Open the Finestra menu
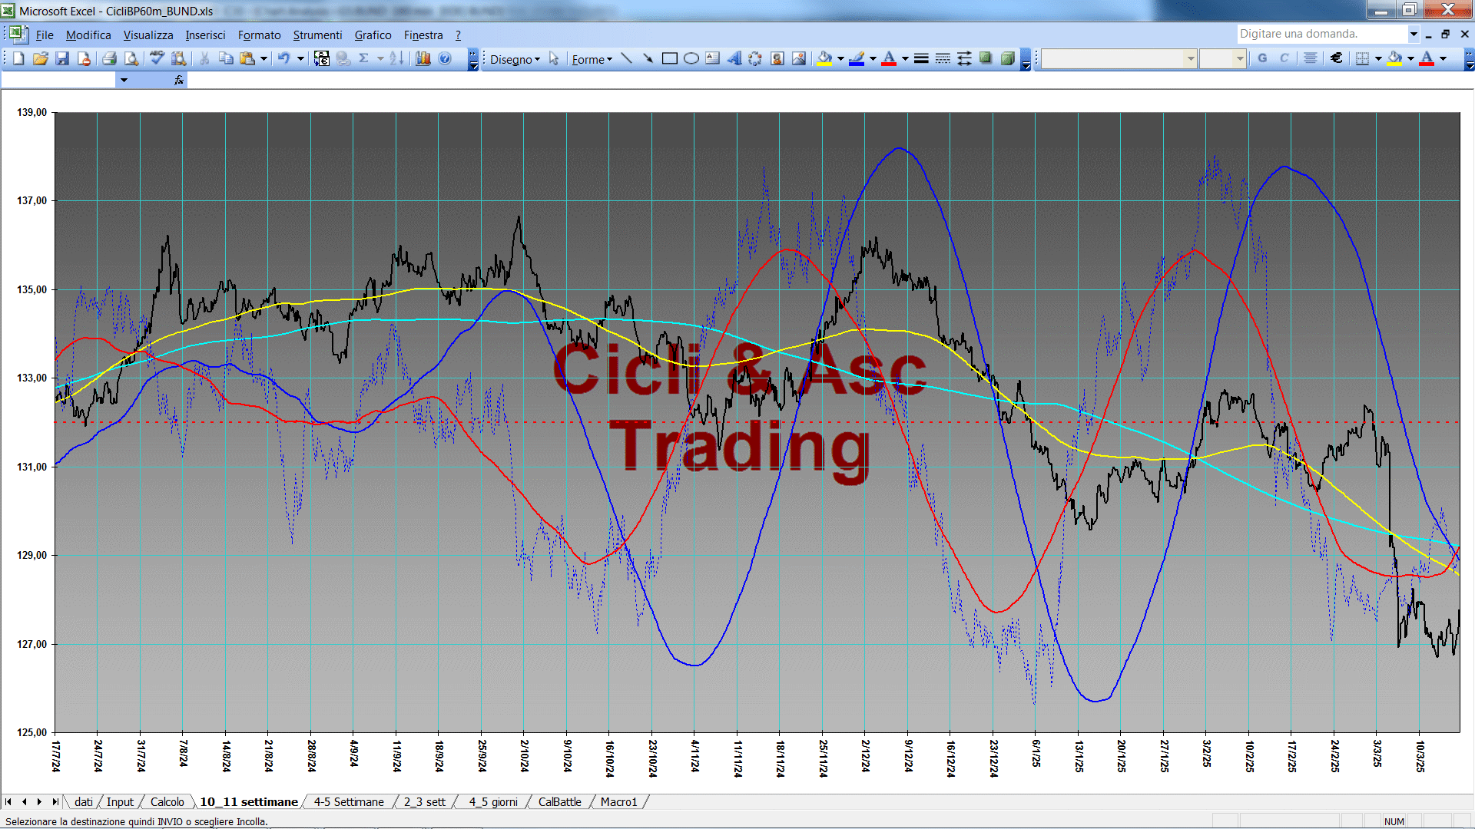Image resolution: width=1475 pixels, height=829 pixels. [423, 35]
